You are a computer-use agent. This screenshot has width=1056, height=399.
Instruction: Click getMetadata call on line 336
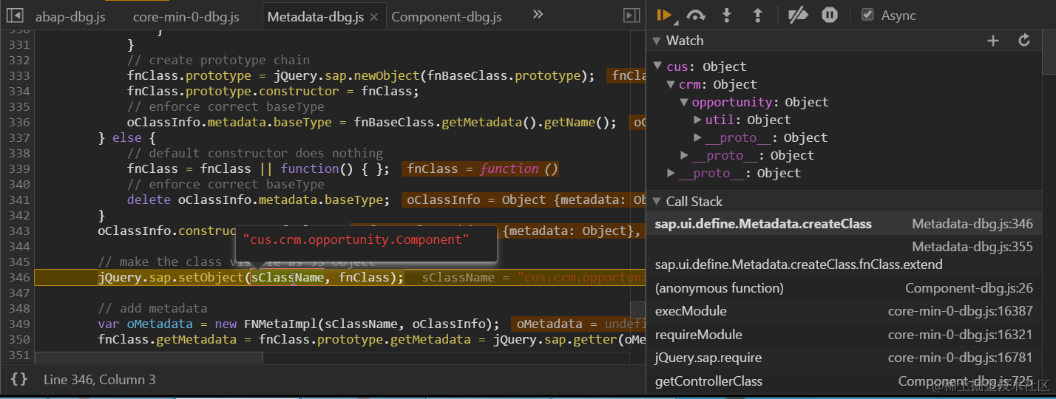(x=483, y=122)
